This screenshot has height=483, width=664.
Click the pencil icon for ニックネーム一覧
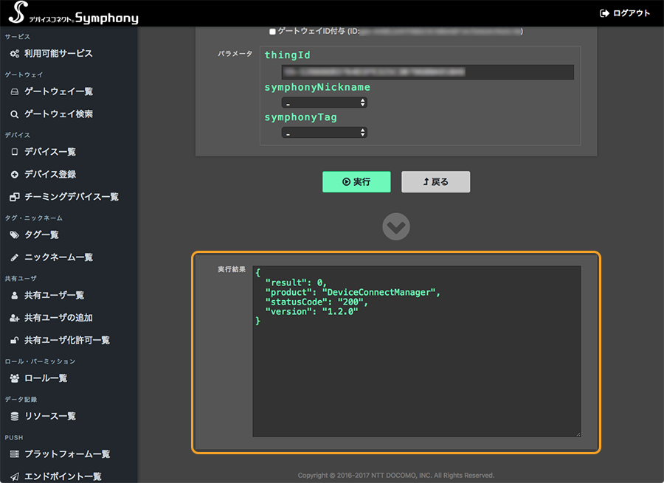point(15,257)
